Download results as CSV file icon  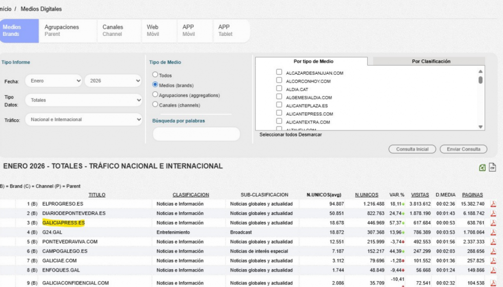tap(493, 167)
